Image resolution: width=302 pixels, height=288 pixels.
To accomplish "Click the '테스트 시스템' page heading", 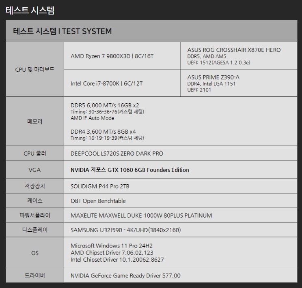I will [30, 10].
